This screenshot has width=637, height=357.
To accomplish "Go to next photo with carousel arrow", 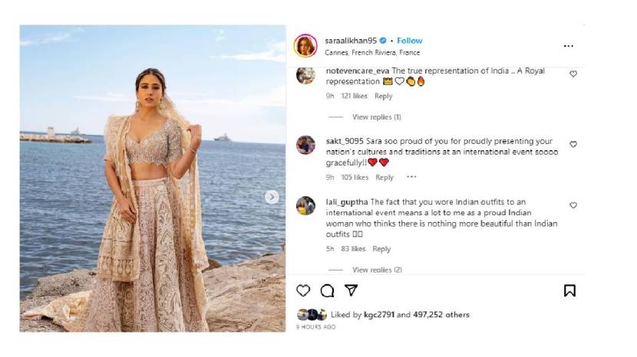I will 272,197.
